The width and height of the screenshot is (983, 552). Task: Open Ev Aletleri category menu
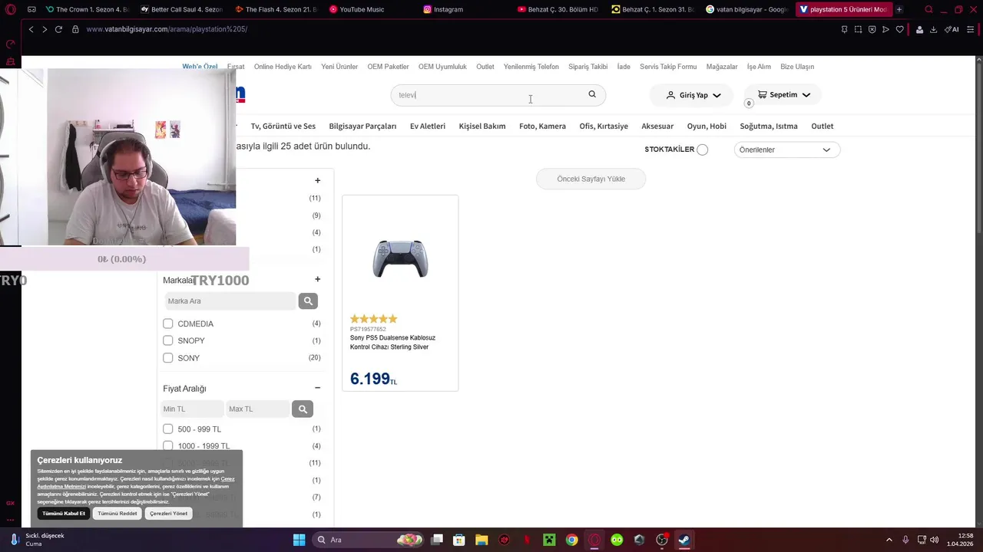pyautogui.click(x=428, y=127)
